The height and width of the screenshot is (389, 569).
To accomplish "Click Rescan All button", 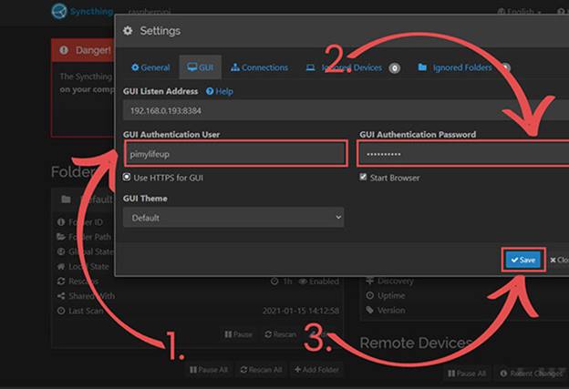I will [262, 370].
